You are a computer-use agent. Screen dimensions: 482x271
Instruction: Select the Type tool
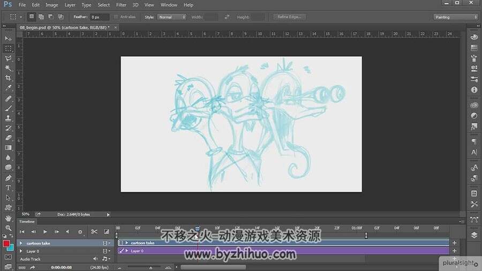(8, 188)
